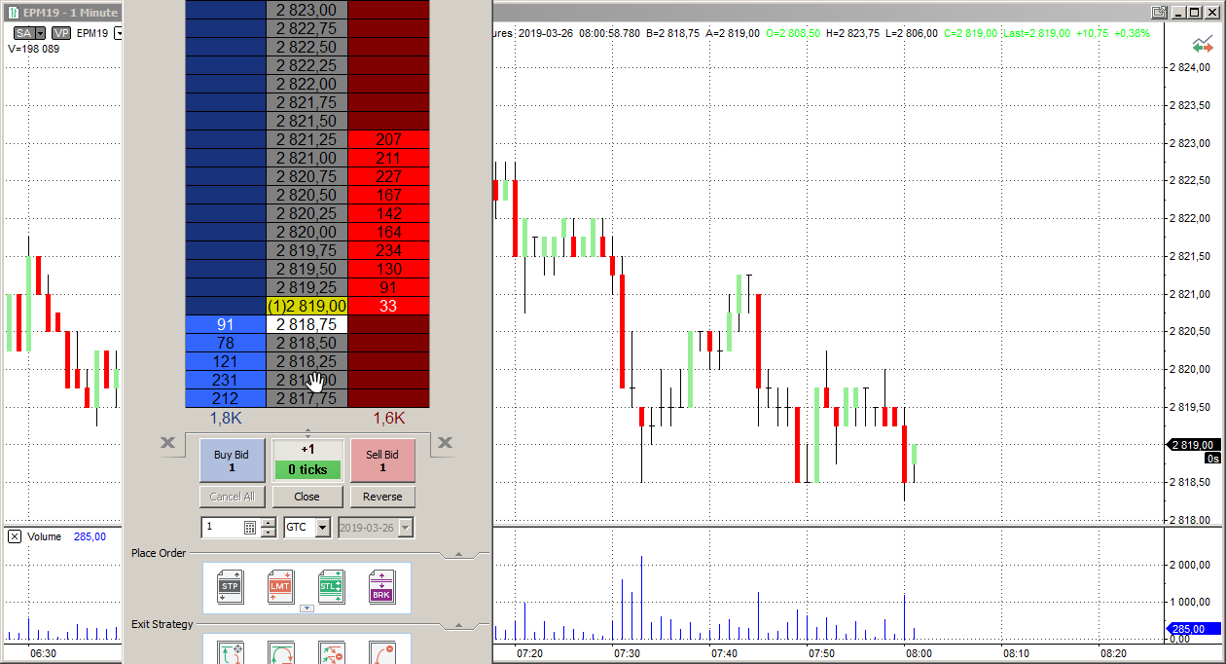The height and width of the screenshot is (664, 1226).
Task: Increase order quantity with the up stepper
Action: pos(268,523)
